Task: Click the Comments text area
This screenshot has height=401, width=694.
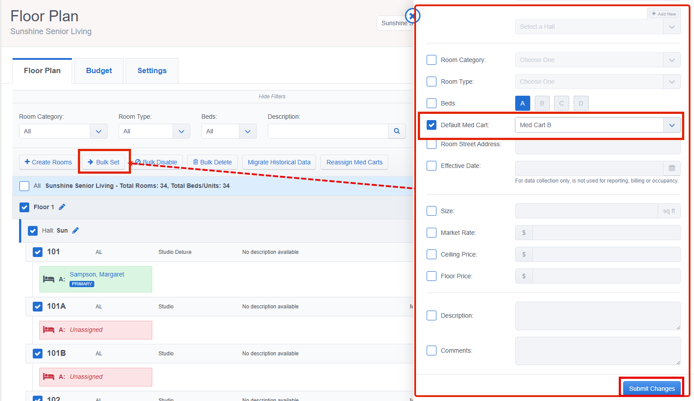Action: (598, 351)
